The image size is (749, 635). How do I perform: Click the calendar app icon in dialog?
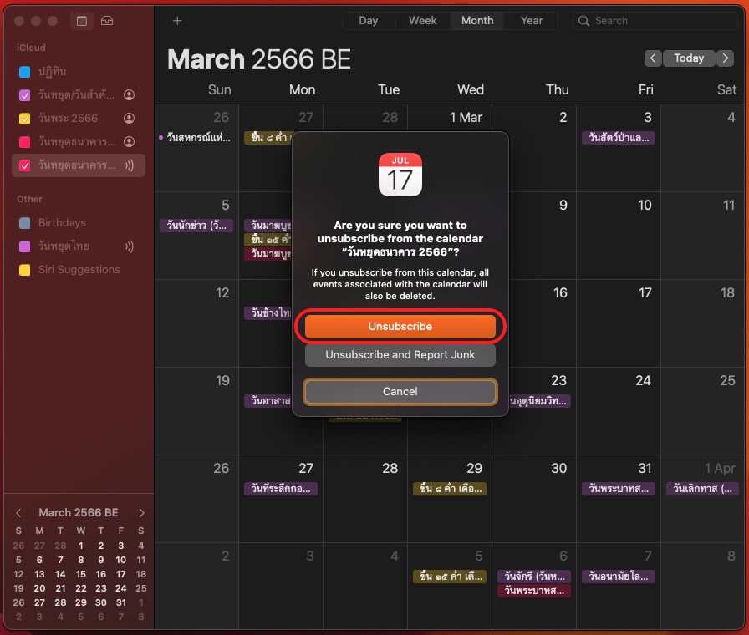point(400,175)
